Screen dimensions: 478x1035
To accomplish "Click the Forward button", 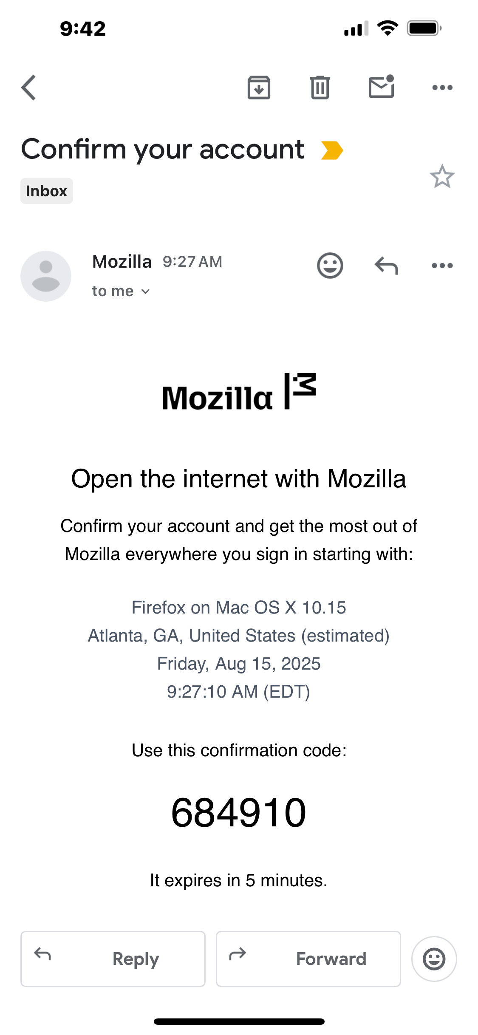I will (x=308, y=959).
